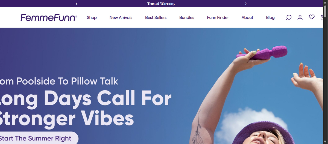The height and width of the screenshot is (144, 328).
Task: Click the FemmeFunn logo
Action: click(x=49, y=18)
